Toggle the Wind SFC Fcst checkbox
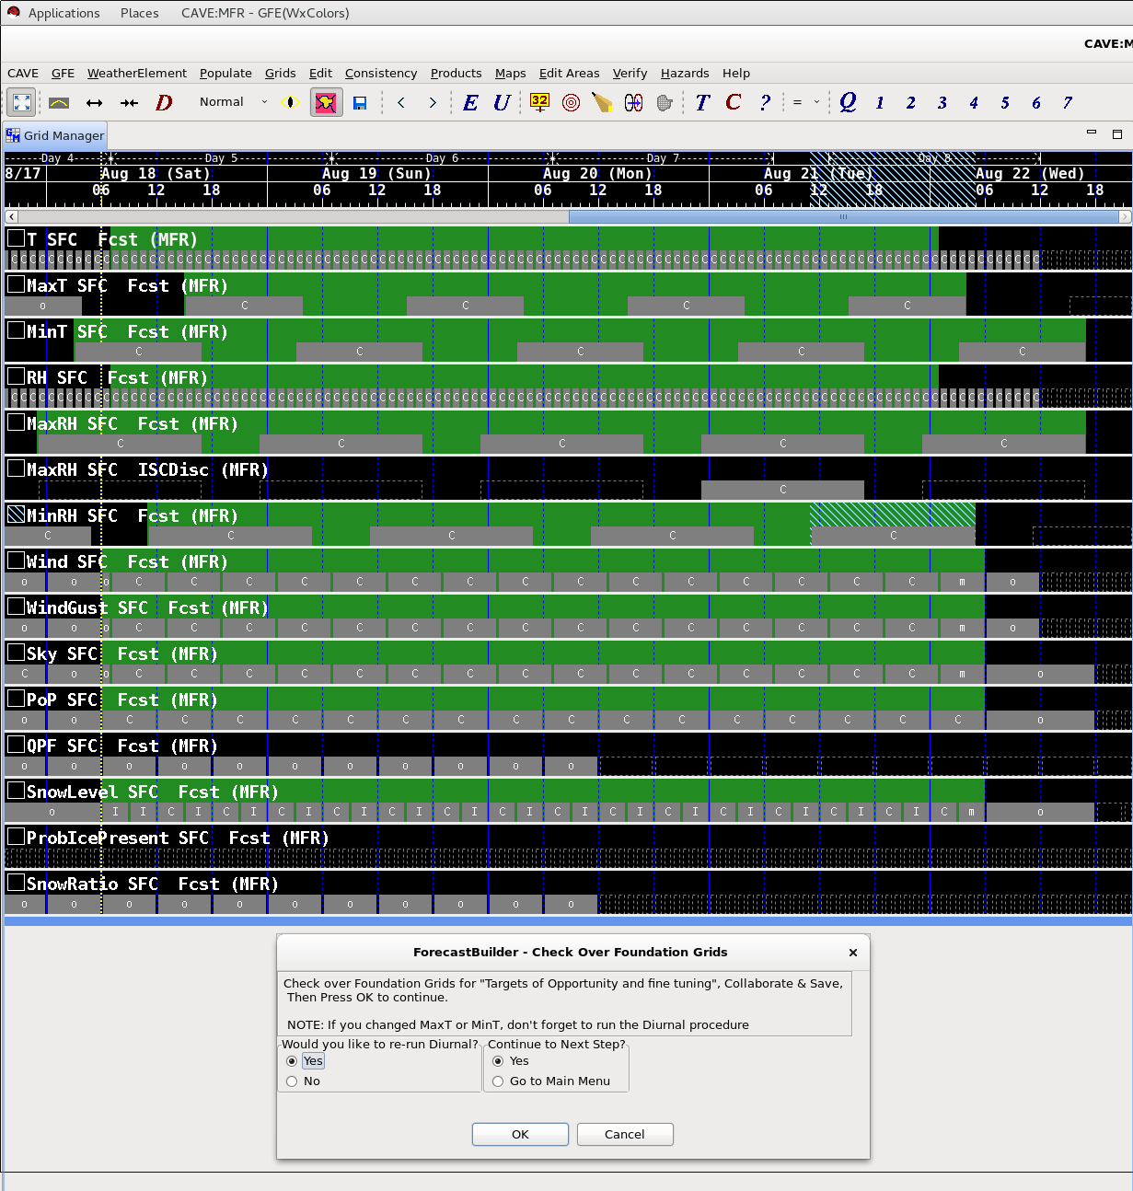The image size is (1133, 1191). coord(16,560)
